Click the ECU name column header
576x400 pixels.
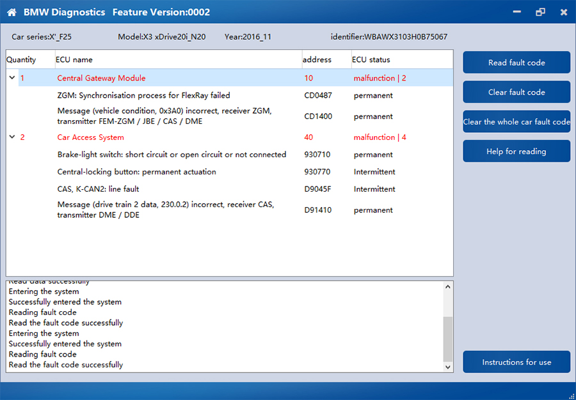pos(74,59)
